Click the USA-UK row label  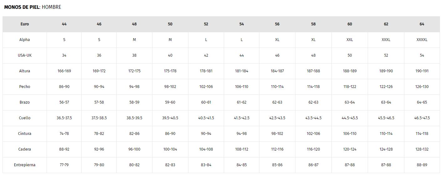(25, 55)
